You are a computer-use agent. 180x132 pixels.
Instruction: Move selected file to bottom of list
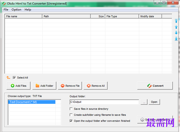176,39
